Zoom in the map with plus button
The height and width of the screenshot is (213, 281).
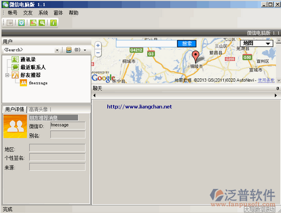click(x=98, y=45)
